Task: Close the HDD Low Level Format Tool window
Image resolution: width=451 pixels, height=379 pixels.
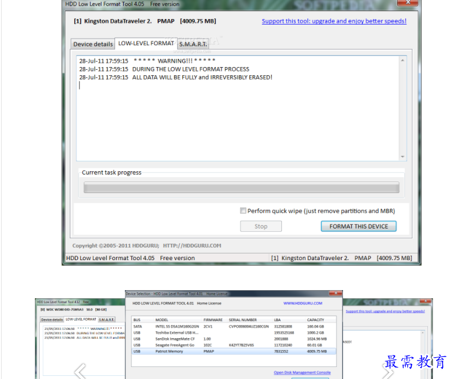Action: [x=407, y=2]
